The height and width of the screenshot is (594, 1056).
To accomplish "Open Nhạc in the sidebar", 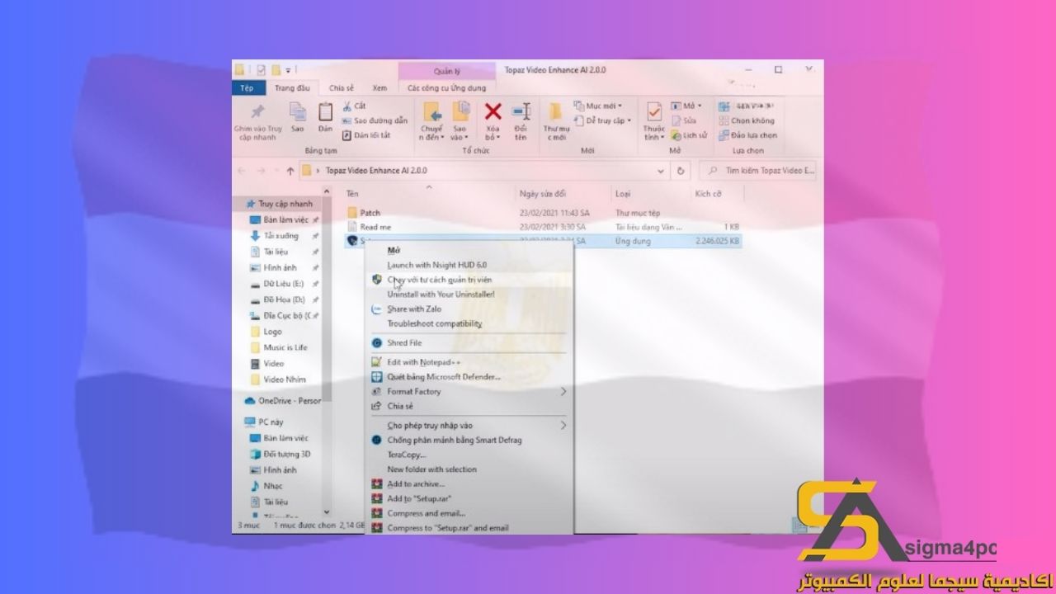I will [x=271, y=486].
